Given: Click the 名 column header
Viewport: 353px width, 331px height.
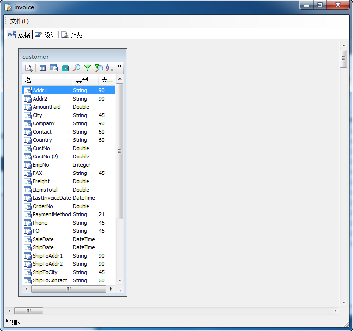Looking at the screenshot, I should [48, 80].
